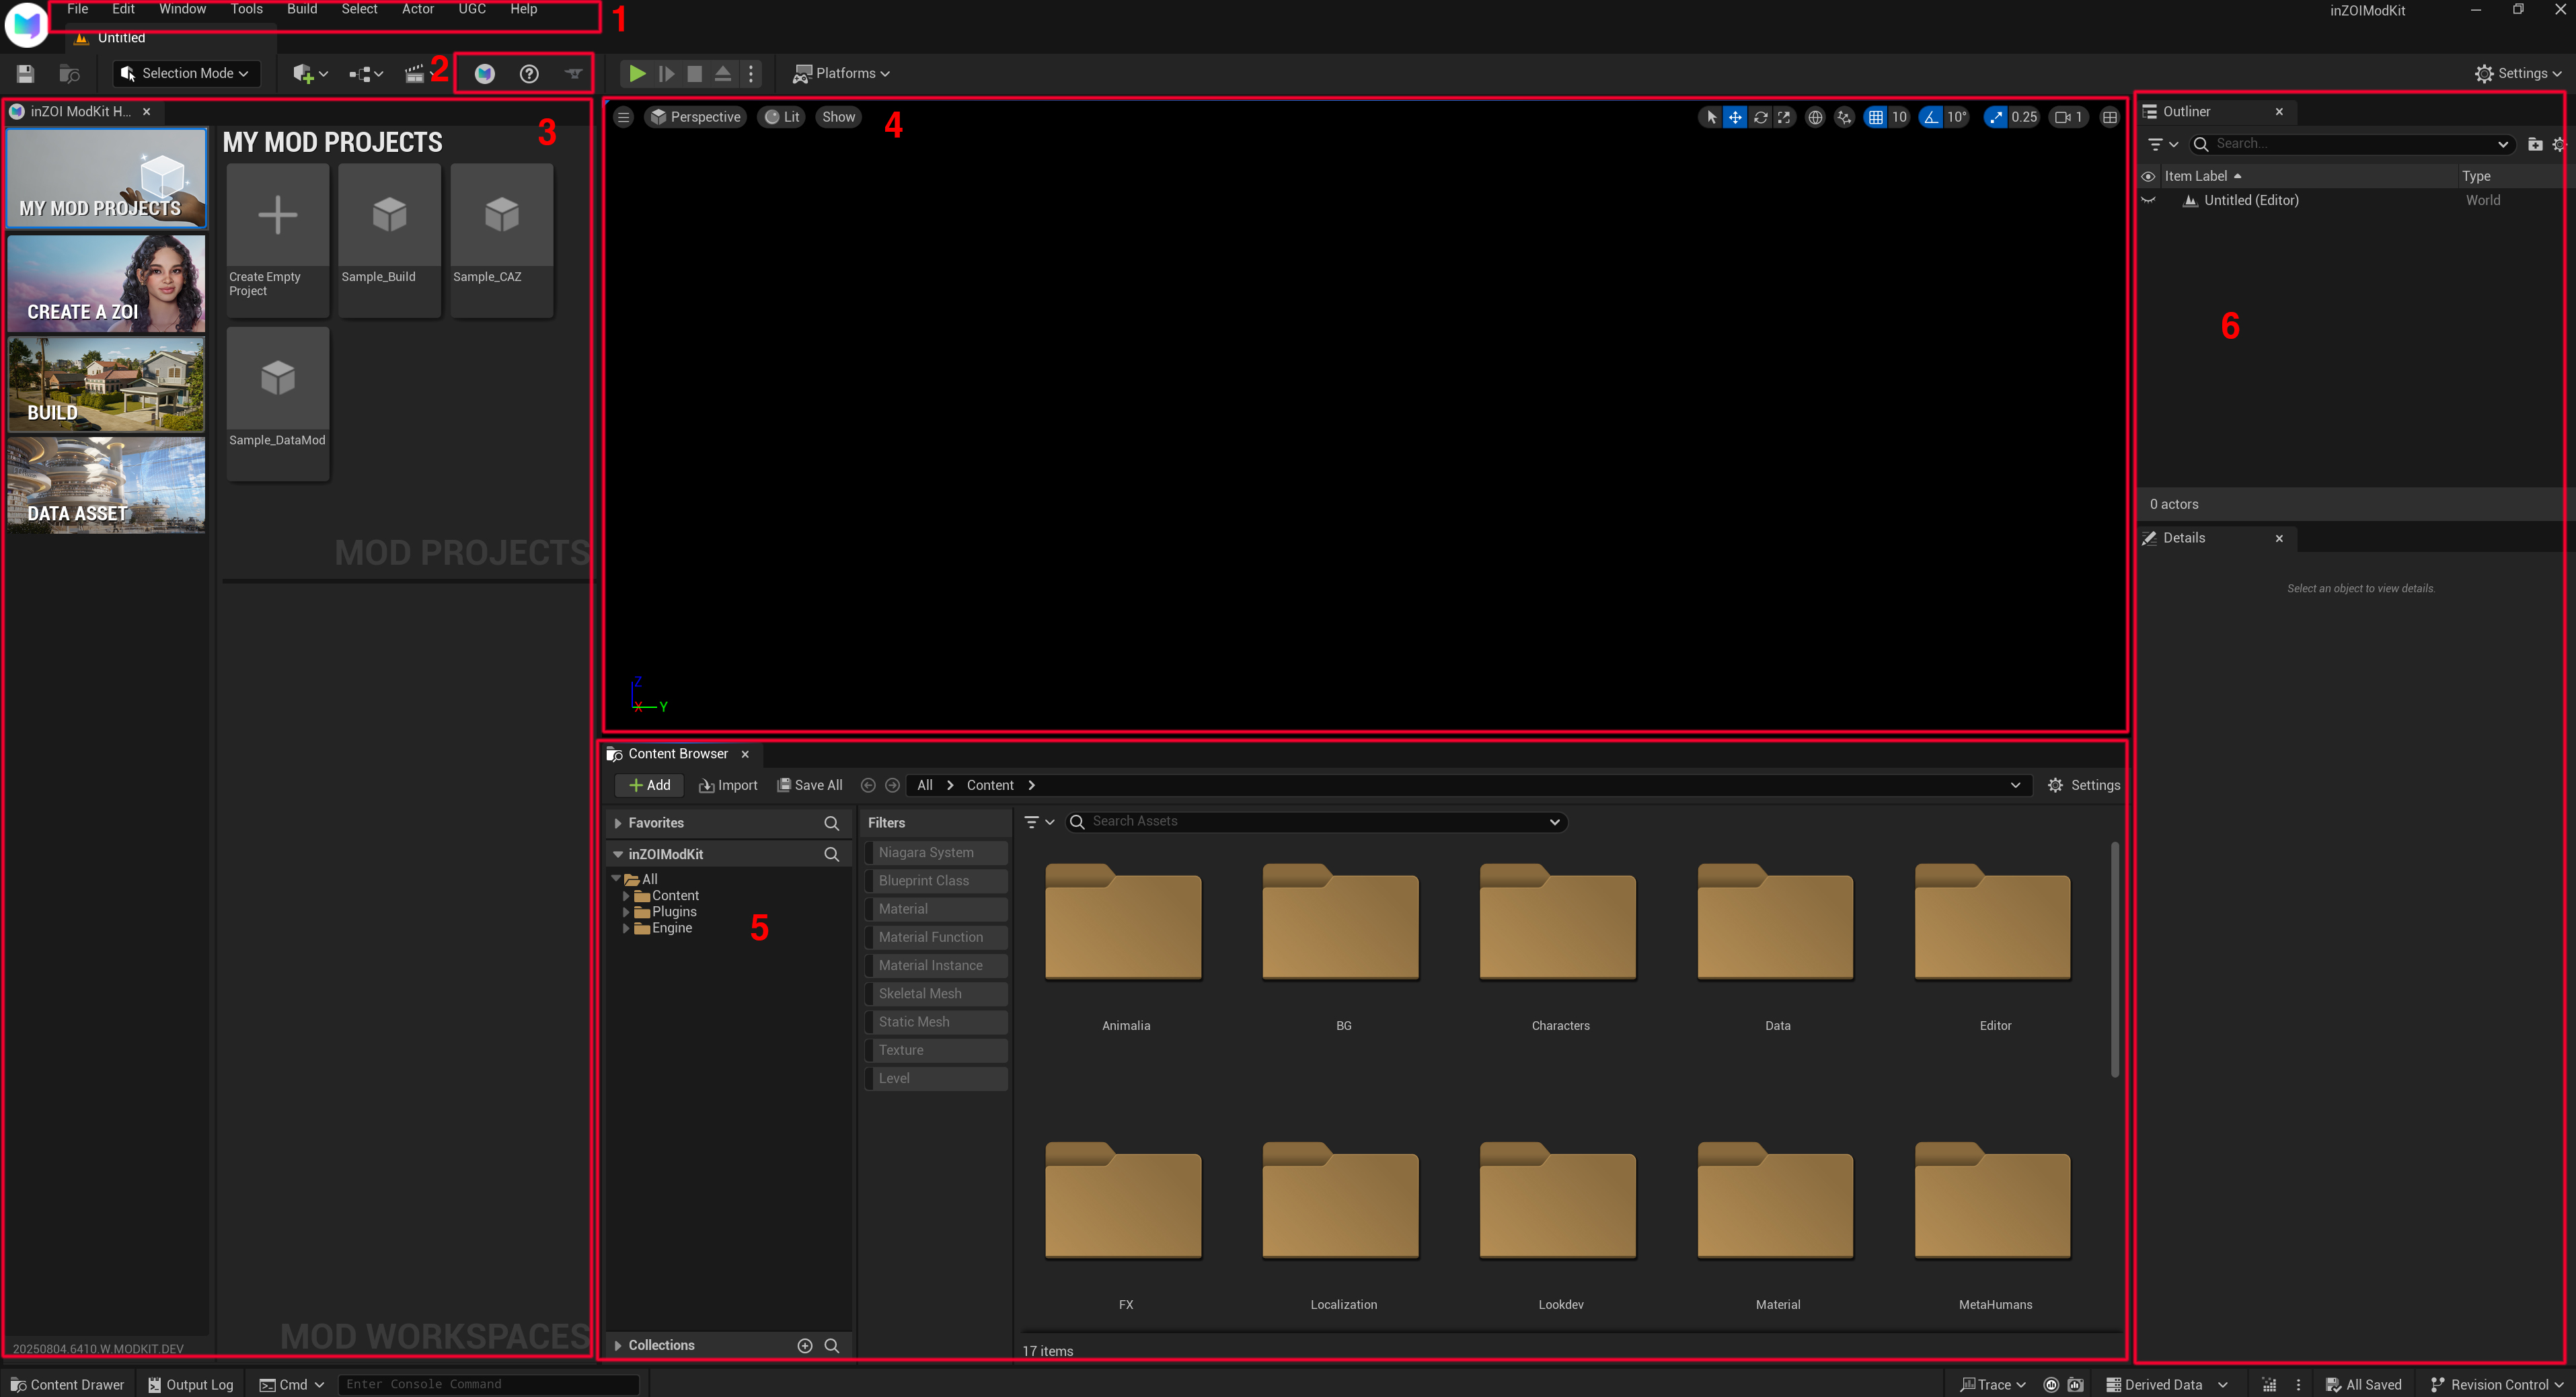The image size is (2576, 1397).
Task: Select the Translate (move) gizmo tool
Action: tap(1735, 117)
